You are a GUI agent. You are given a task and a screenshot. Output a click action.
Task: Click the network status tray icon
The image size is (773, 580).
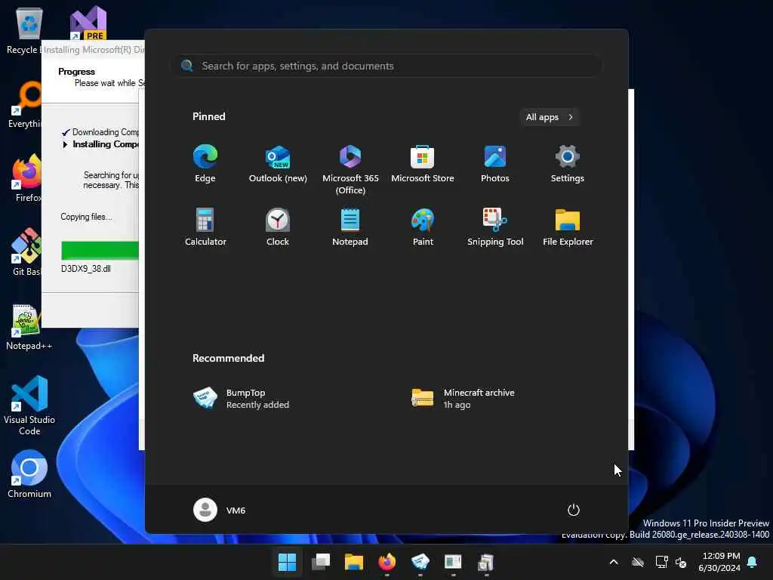[x=661, y=562]
